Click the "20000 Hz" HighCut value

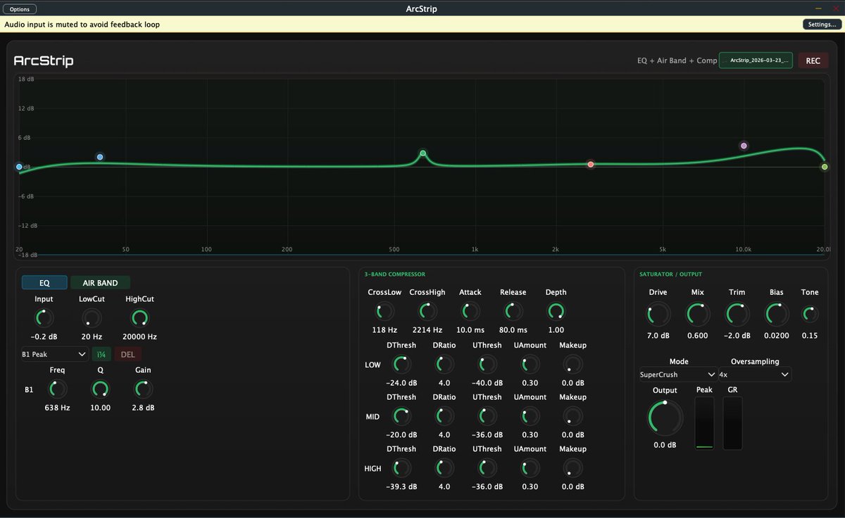[x=140, y=337]
